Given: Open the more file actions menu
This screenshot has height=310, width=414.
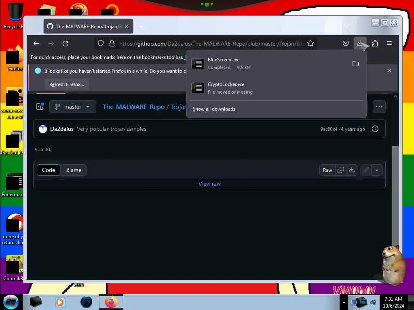Looking at the screenshot, I should 379,107.
